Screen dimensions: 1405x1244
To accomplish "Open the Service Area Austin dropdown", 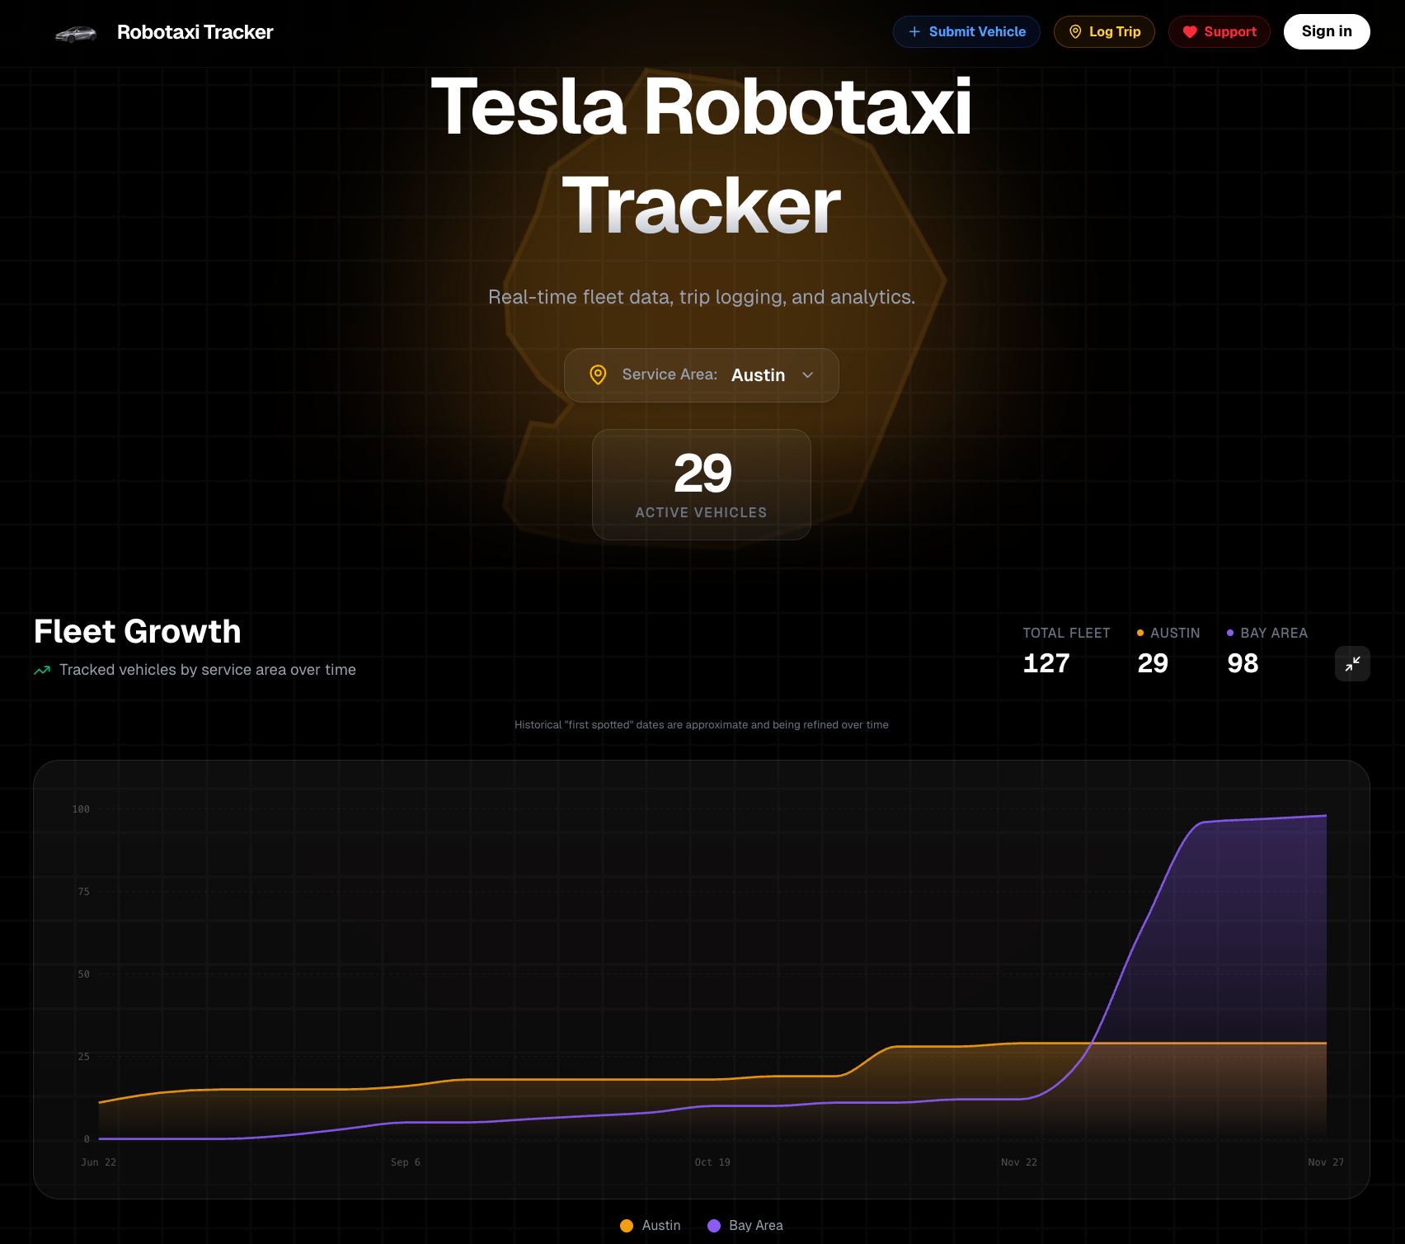I will pyautogui.click(x=702, y=375).
